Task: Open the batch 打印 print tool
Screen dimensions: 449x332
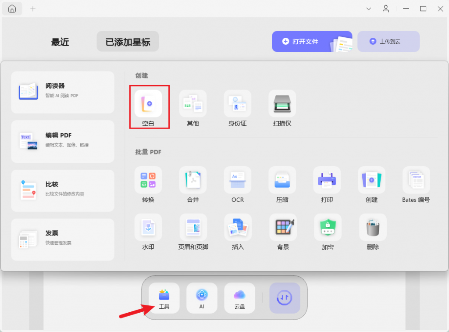Action: click(x=327, y=180)
